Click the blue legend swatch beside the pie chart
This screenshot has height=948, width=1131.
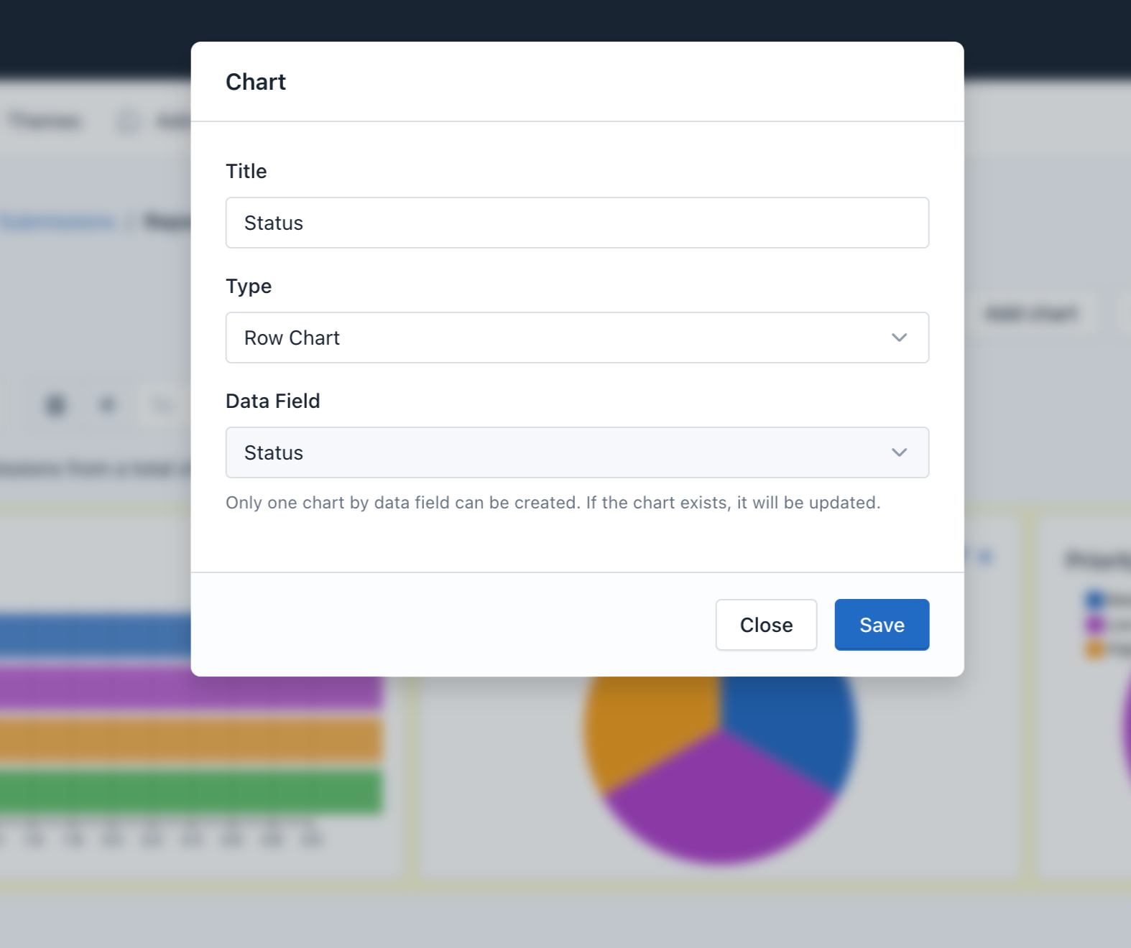pyautogui.click(x=1095, y=598)
